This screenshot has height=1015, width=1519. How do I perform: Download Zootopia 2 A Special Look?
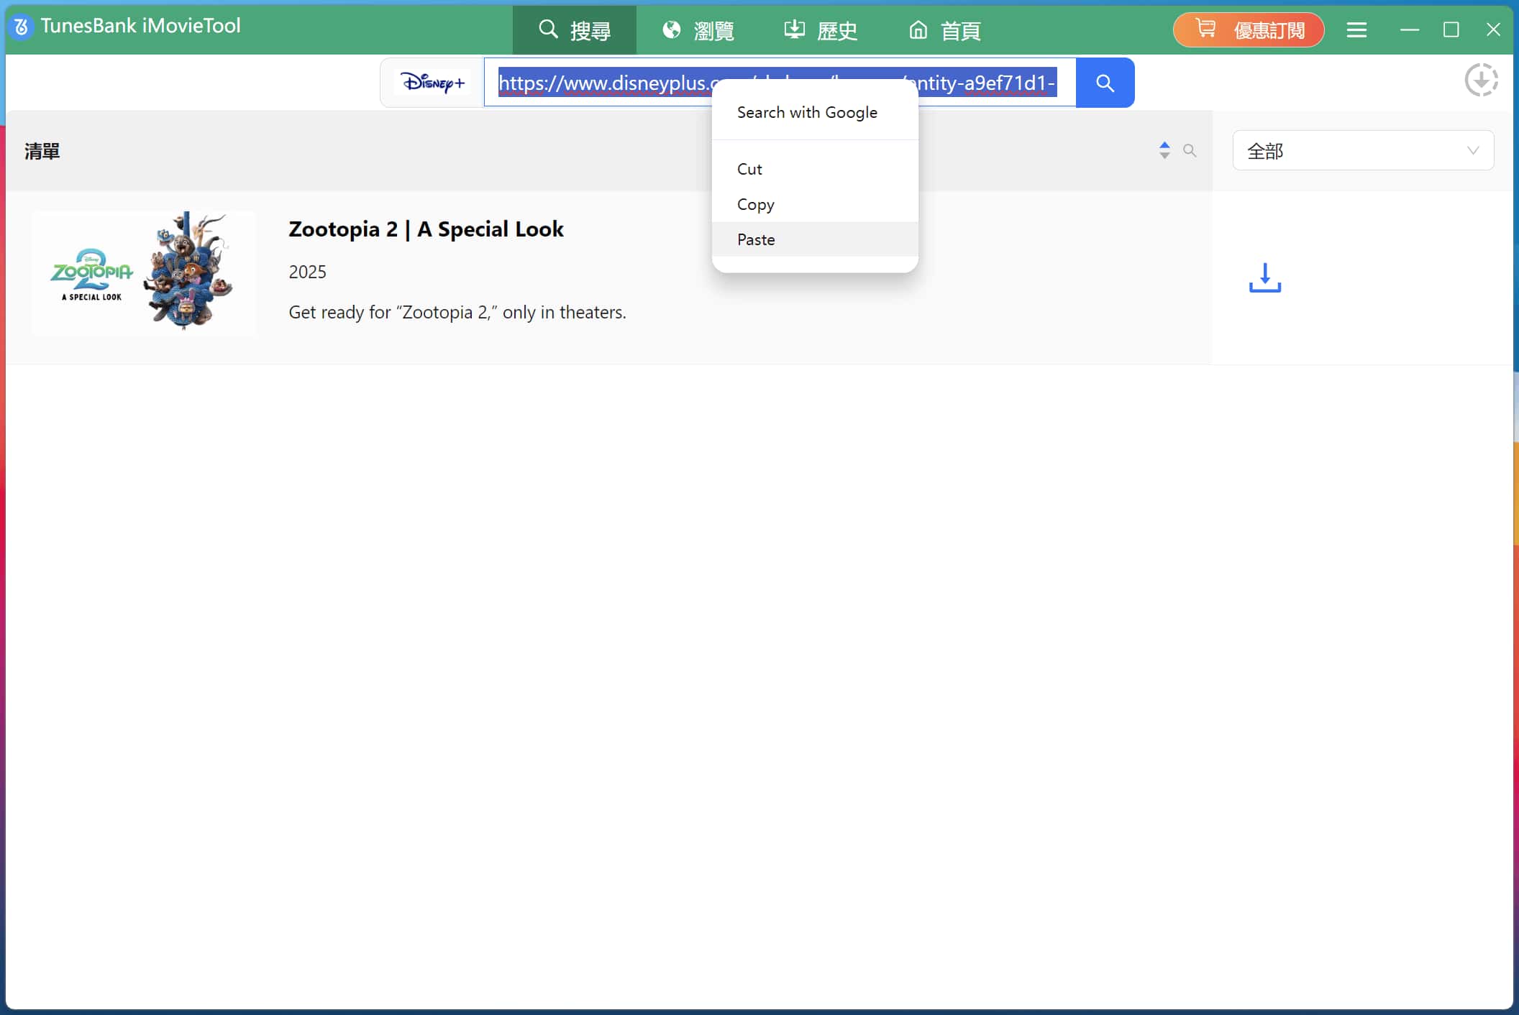point(1264,277)
